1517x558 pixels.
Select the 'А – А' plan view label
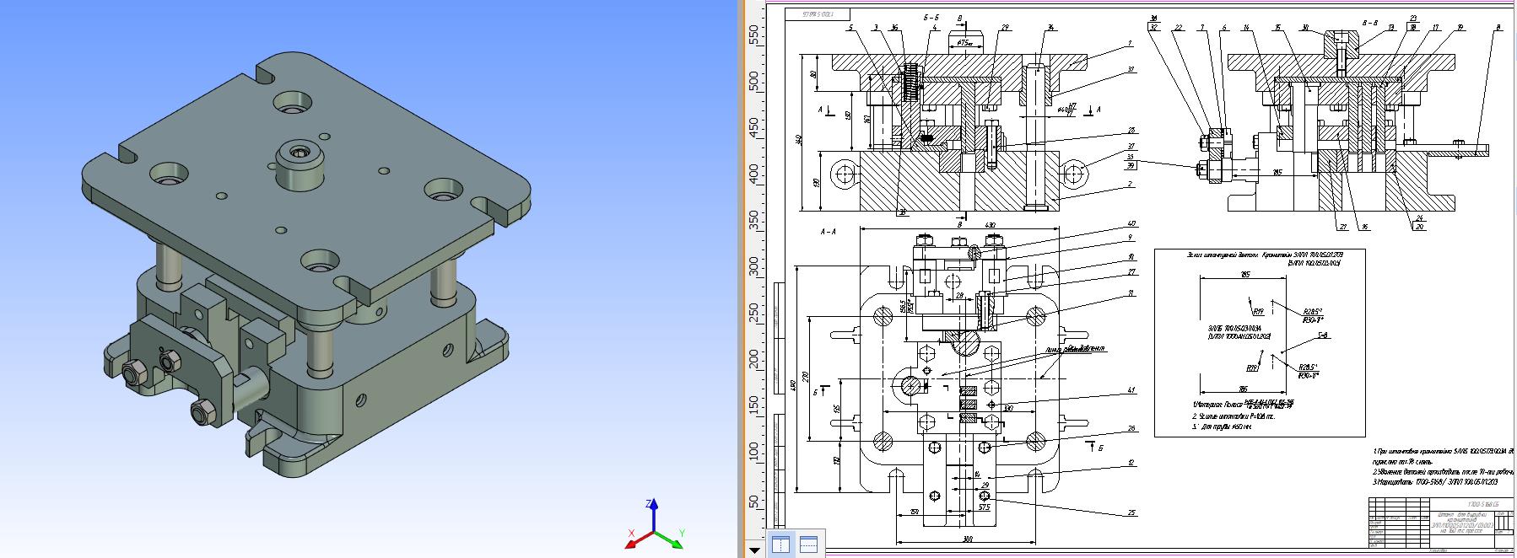(x=828, y=230)
